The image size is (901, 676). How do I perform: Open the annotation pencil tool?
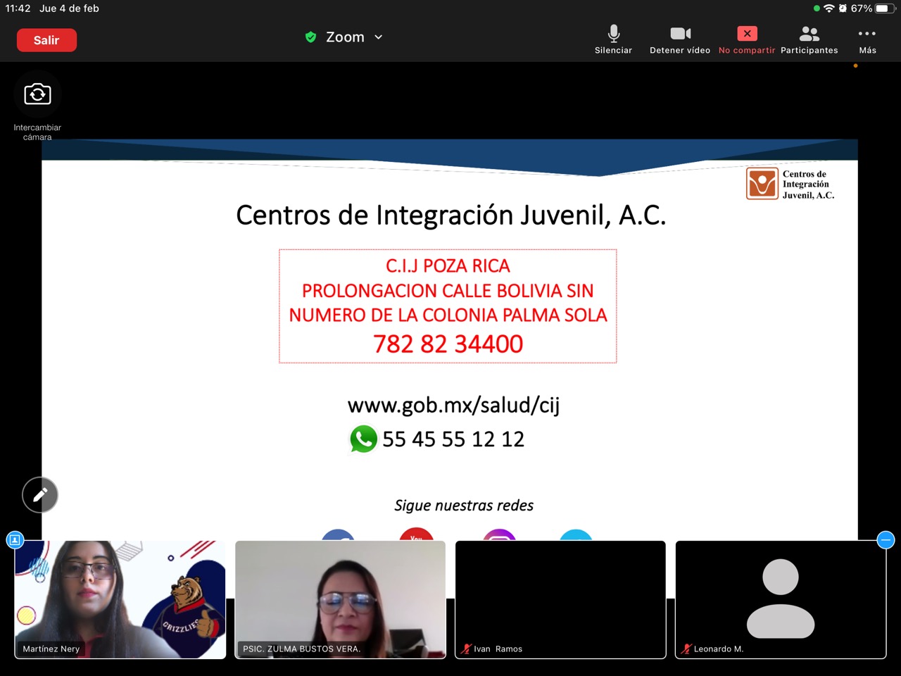tap(40, 495)
